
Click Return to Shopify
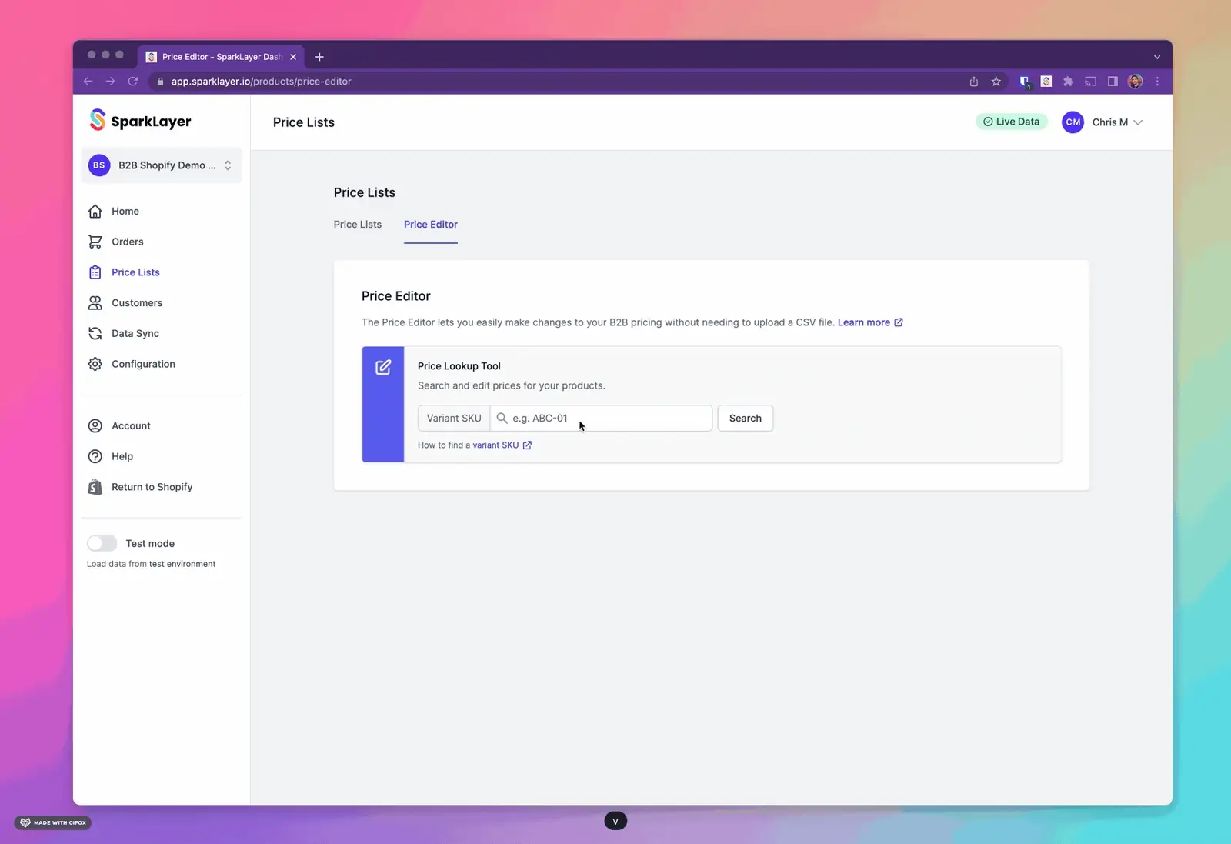pos(152,487)
